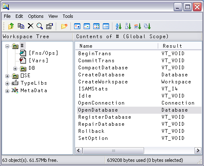The height and width of the screenshot is (166, 204).
Task: Open the Tools menu
Action: [x=68, y=16]
